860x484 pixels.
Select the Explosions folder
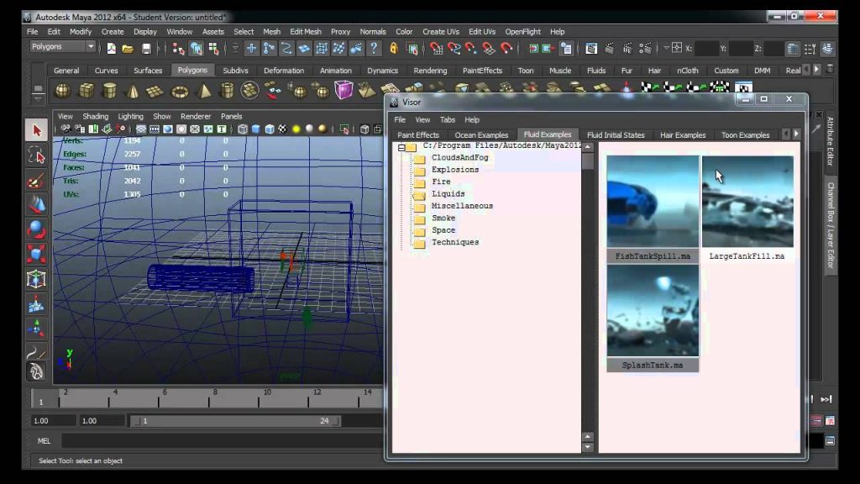455,170
